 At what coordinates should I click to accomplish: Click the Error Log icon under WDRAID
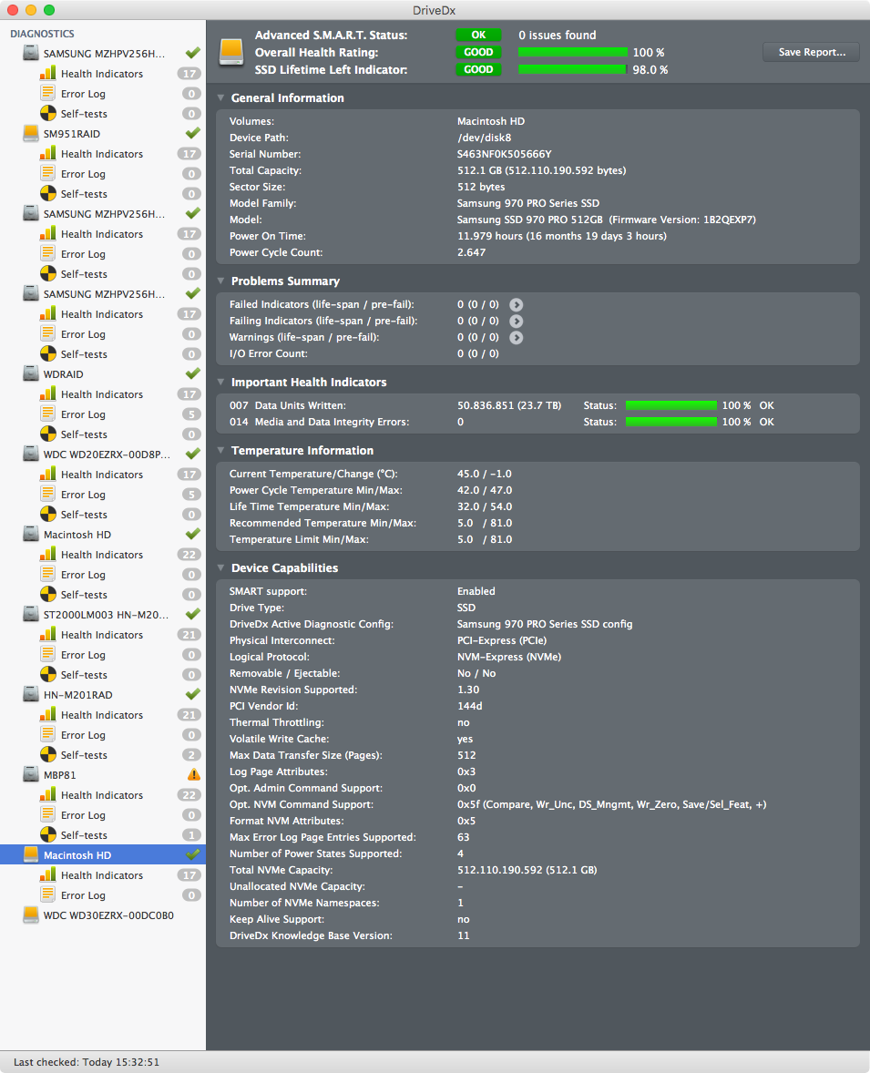[48, 414]
